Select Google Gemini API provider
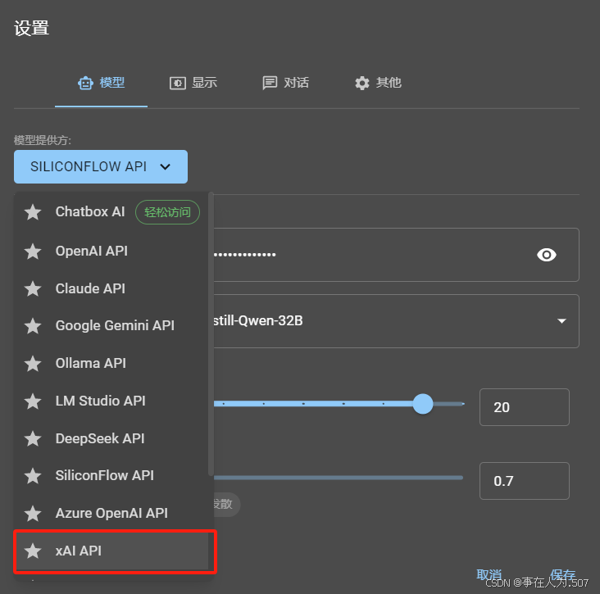Screen dimensions: 600x594 click(x=111, y=325)
